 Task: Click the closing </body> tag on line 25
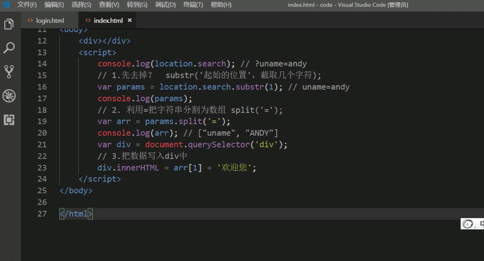point(76,191)
